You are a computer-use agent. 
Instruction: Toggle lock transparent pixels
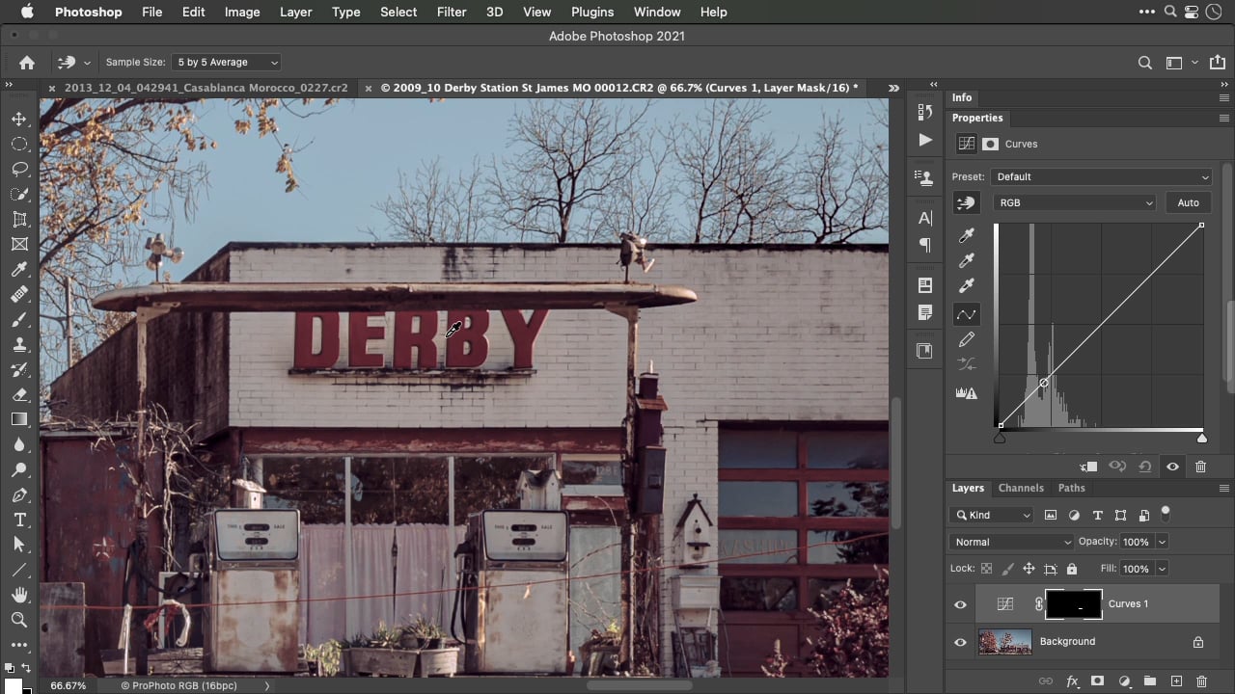click(987, 569)
